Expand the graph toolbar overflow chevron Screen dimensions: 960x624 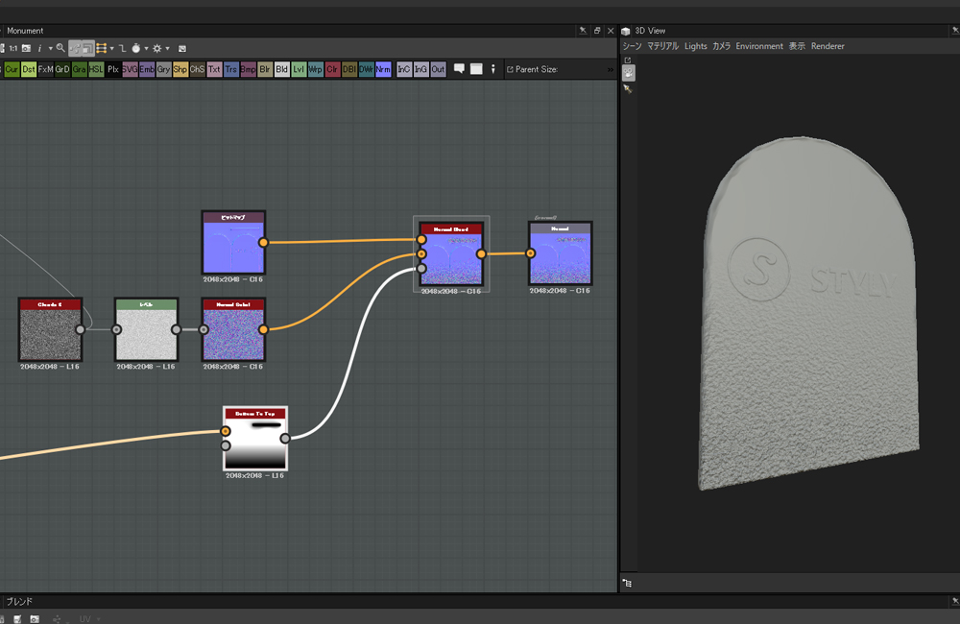(x=611, y=69)
